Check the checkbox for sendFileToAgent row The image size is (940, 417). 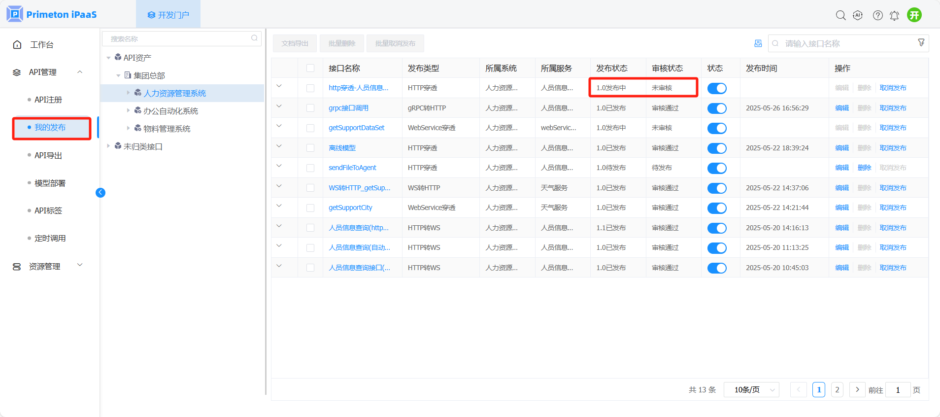(310, 168)
